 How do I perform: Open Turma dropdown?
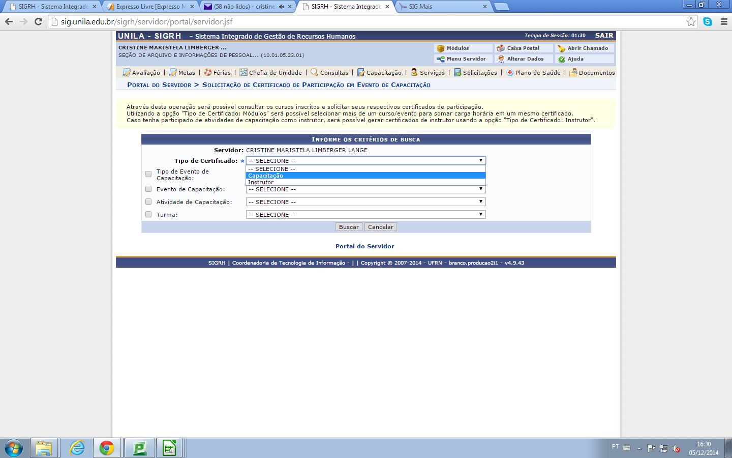[366, 215]
